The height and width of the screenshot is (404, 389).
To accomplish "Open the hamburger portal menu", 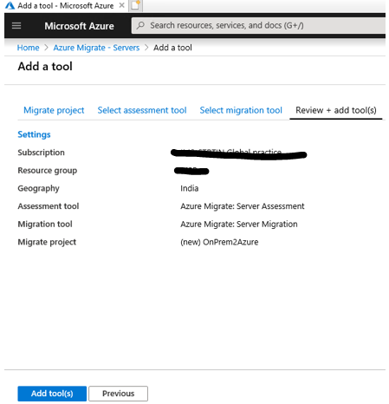I will 16,26.
